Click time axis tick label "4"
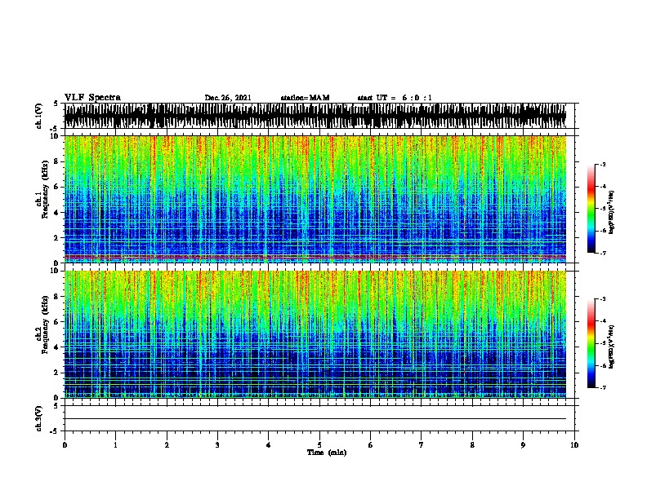The width and height of the screenshot is (647, 499). coord(269,445)
